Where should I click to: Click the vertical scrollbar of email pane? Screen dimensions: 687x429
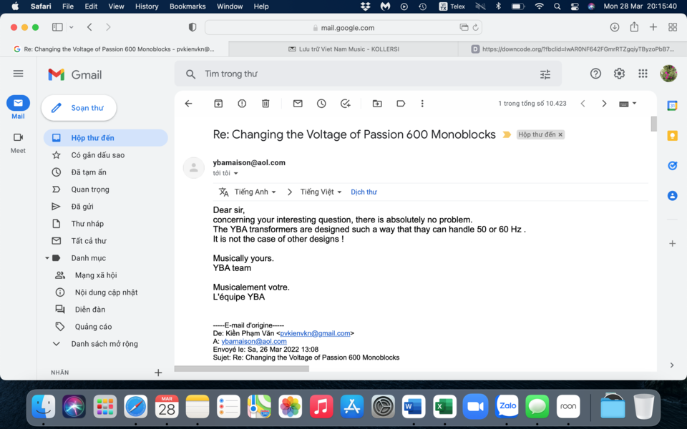click(653, 124)
